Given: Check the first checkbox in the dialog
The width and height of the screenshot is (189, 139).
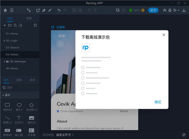Looking at the screenshot, I should (83, 67).
